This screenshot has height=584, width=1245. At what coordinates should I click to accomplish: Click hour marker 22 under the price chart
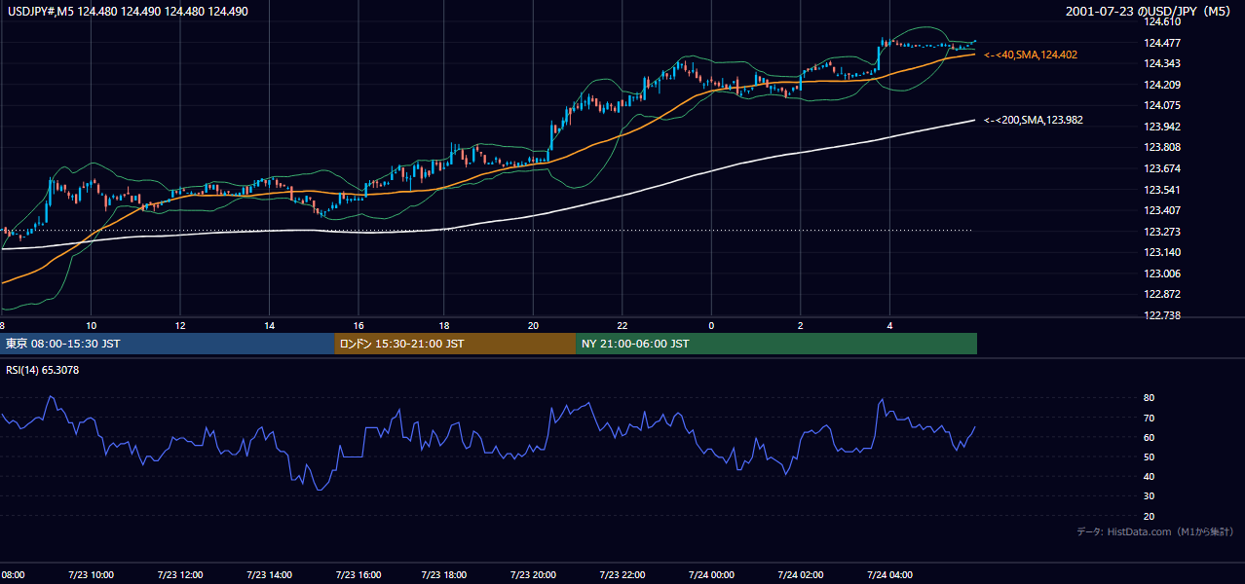tap(622, 325)
